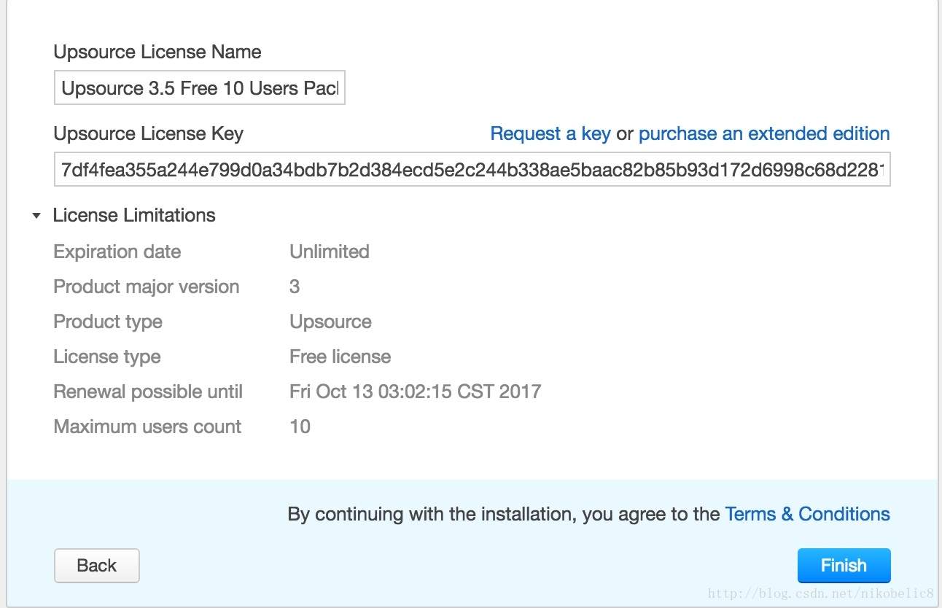Click the Renewal date Fri Oct 13 value

415,391
